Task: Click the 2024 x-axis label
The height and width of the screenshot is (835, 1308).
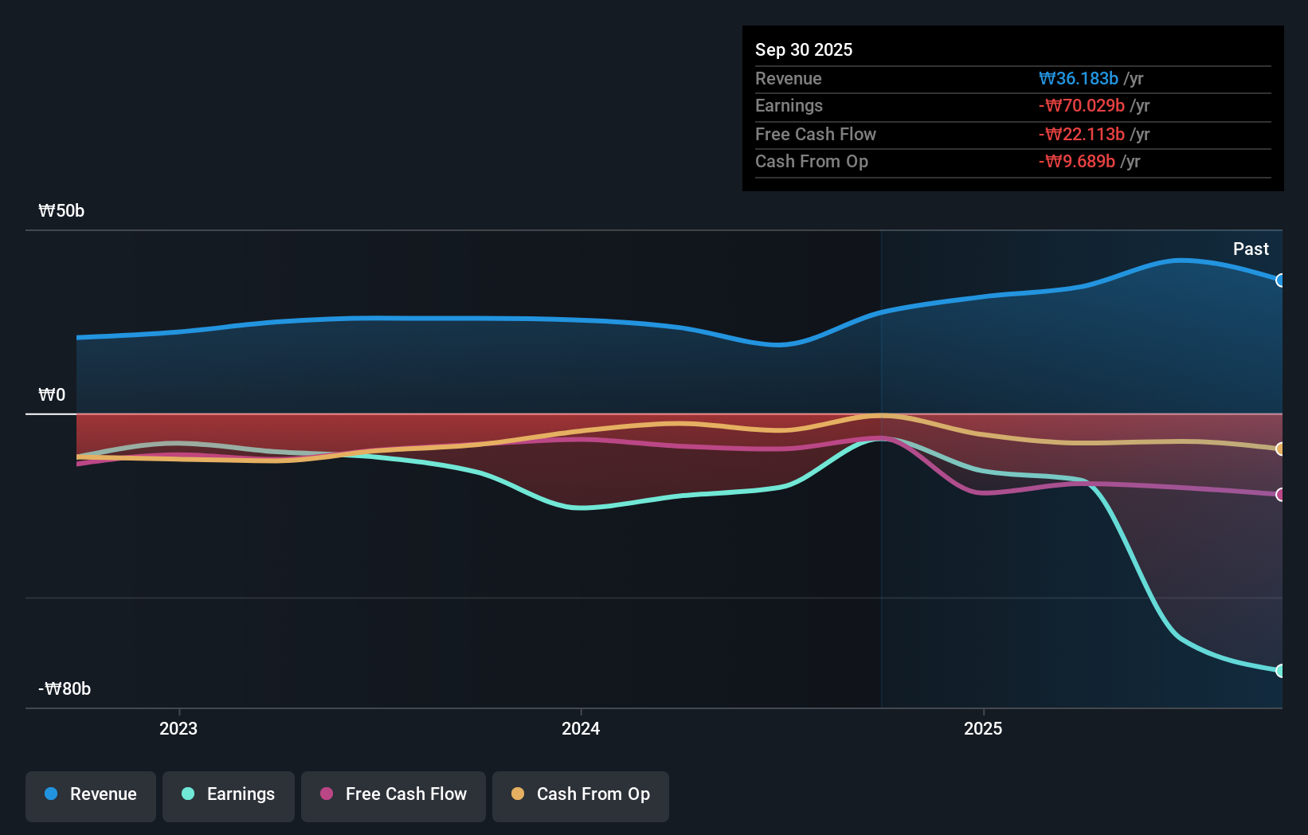Action: 581,728
